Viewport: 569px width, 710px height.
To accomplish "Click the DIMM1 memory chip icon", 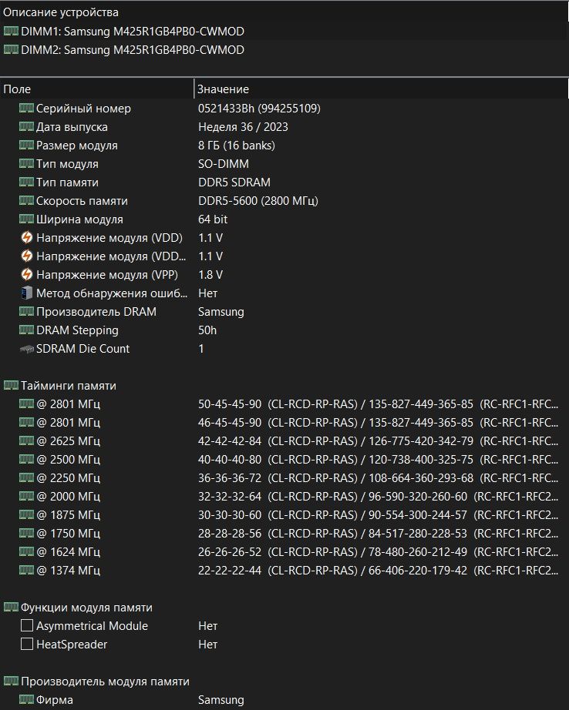I will coord(11,31).
